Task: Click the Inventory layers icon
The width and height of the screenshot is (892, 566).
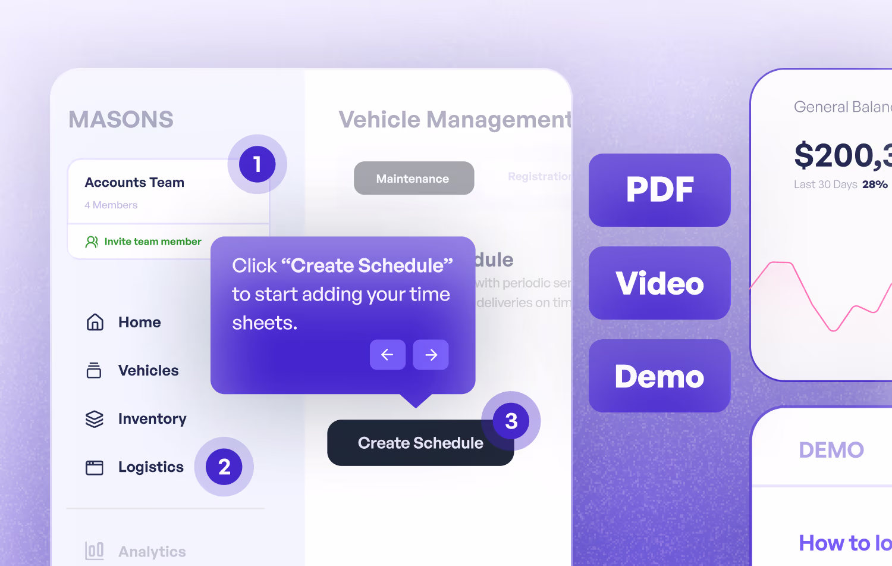Action: click(94, 419)
